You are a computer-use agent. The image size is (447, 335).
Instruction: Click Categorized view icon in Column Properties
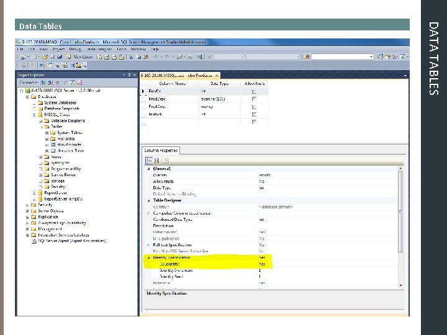point(149,161)
